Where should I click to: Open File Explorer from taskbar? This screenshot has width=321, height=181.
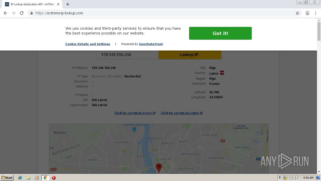coord(28,178)
